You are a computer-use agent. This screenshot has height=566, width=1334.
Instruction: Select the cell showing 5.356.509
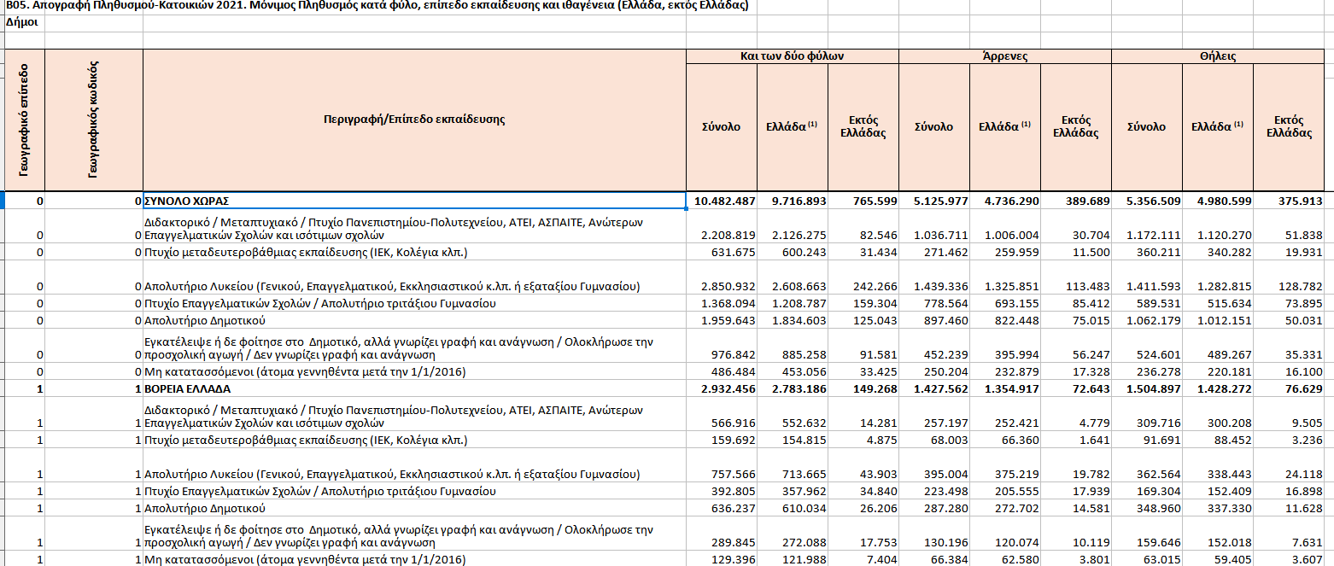(1147, 201)
